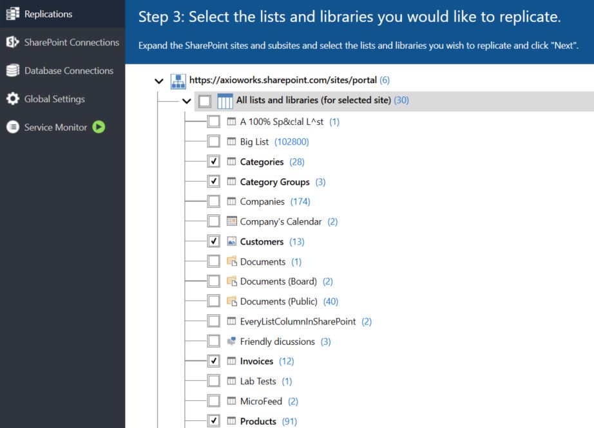Open the Replications section in sidebar
The image size is (594, 428).
(48, 14)
